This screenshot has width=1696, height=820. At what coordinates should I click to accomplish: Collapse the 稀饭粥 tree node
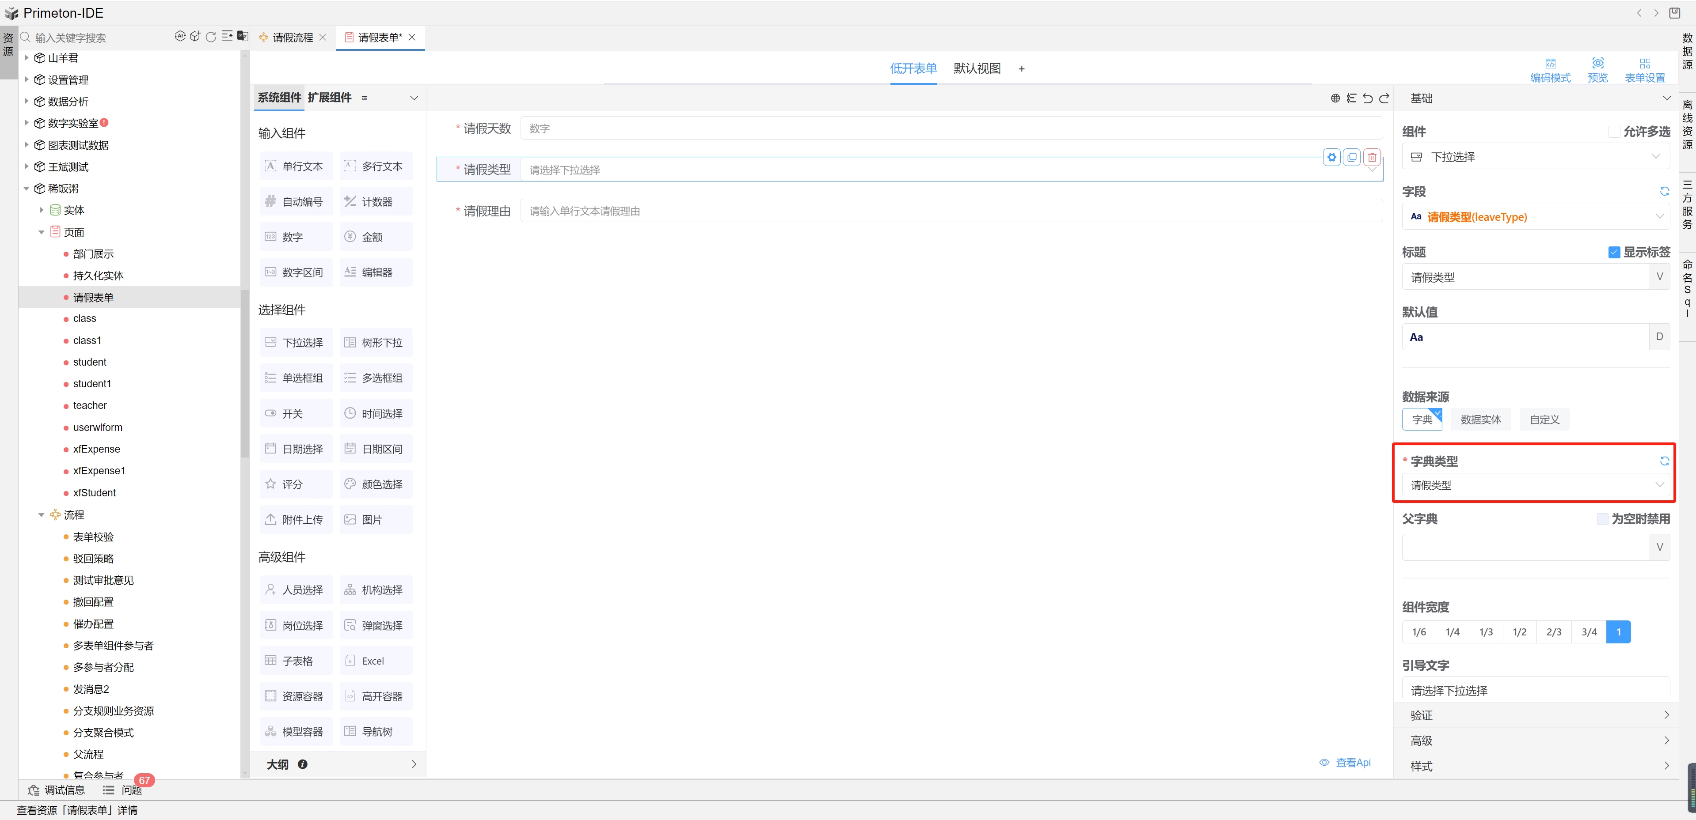[x=27, y=189]
